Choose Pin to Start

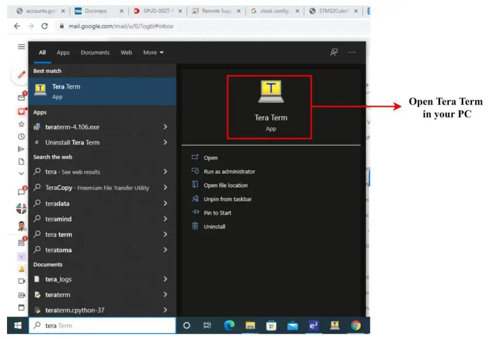click(217, 213)
